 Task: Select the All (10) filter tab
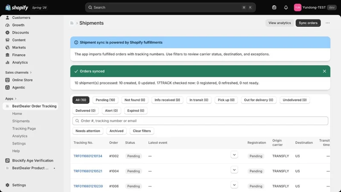click(81, 100)
